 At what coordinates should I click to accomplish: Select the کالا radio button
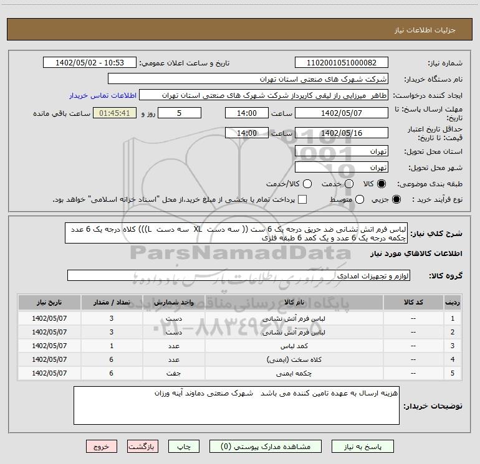(x=382, y=184)
